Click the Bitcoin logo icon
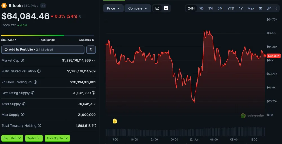Screen dimensions: 282x144 point(4,6)
